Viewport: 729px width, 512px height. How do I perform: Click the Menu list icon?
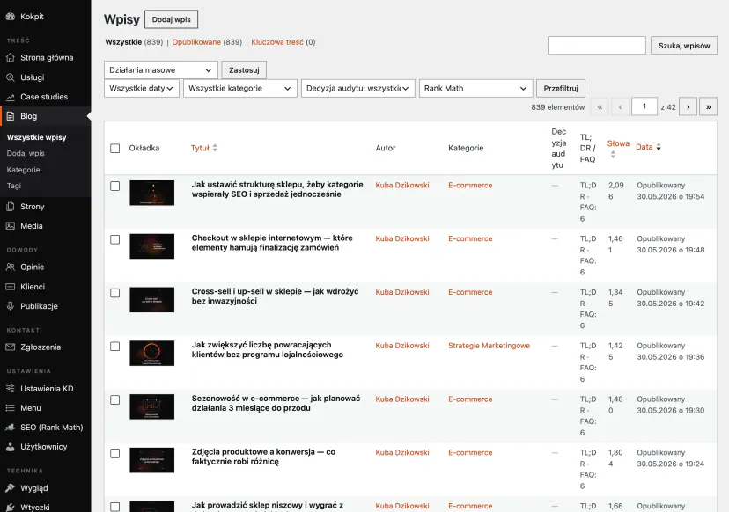11,408
